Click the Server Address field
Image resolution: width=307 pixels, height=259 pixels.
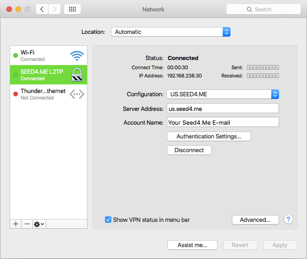[x=222, y=109]
